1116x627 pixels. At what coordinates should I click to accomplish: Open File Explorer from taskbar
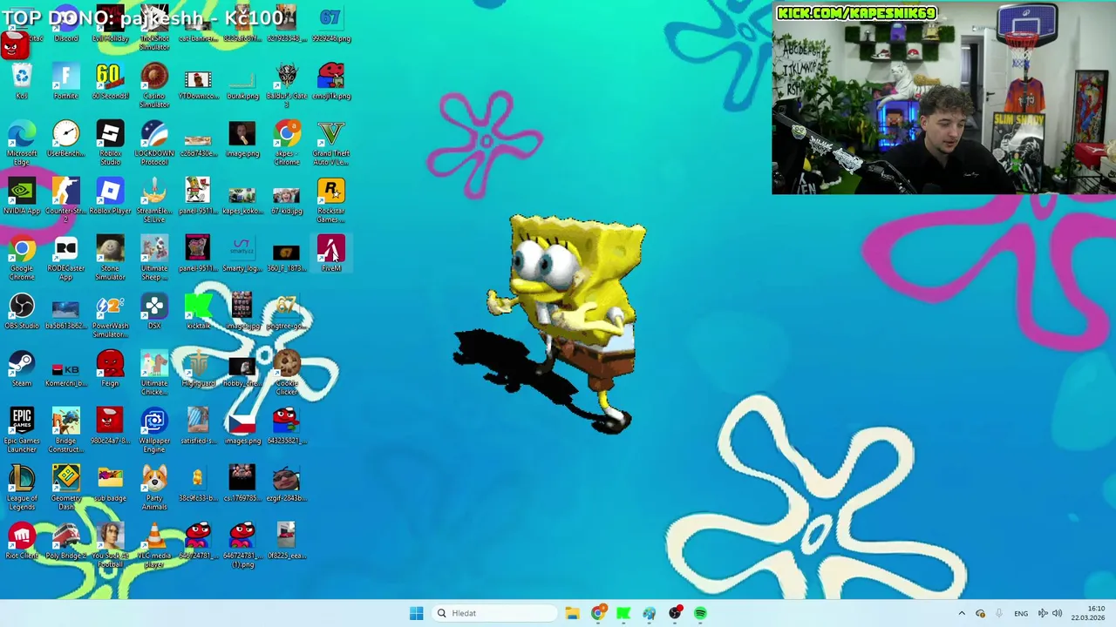572,613
